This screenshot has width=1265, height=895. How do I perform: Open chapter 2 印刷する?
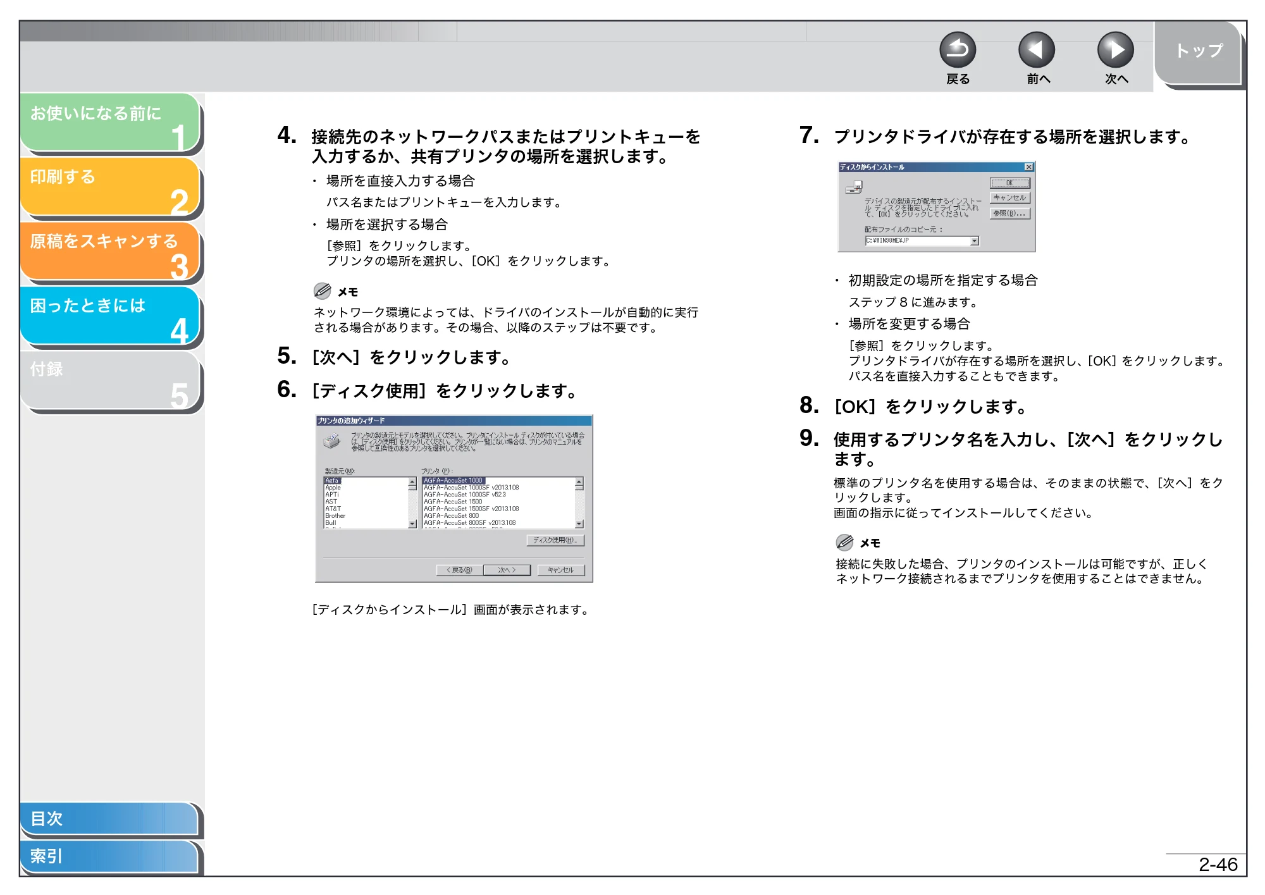point(110,187)
